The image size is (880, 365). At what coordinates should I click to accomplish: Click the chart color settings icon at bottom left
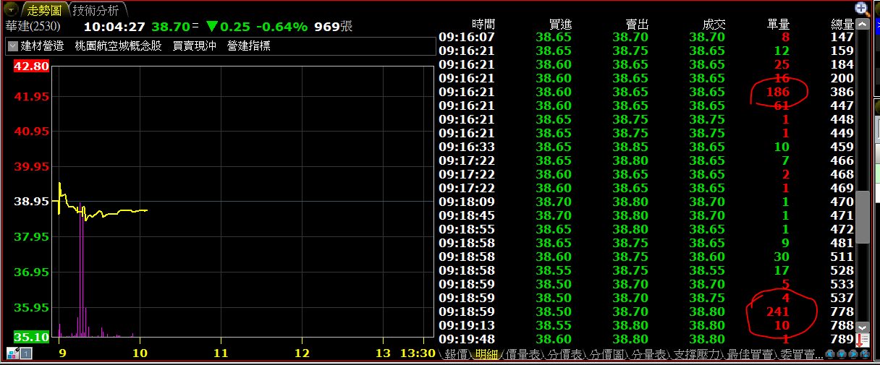point(12,353)
